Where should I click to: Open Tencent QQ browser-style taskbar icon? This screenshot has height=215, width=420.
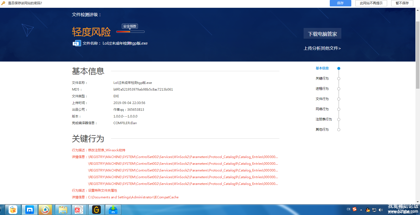pyautogui.click(x=45, y=210)
